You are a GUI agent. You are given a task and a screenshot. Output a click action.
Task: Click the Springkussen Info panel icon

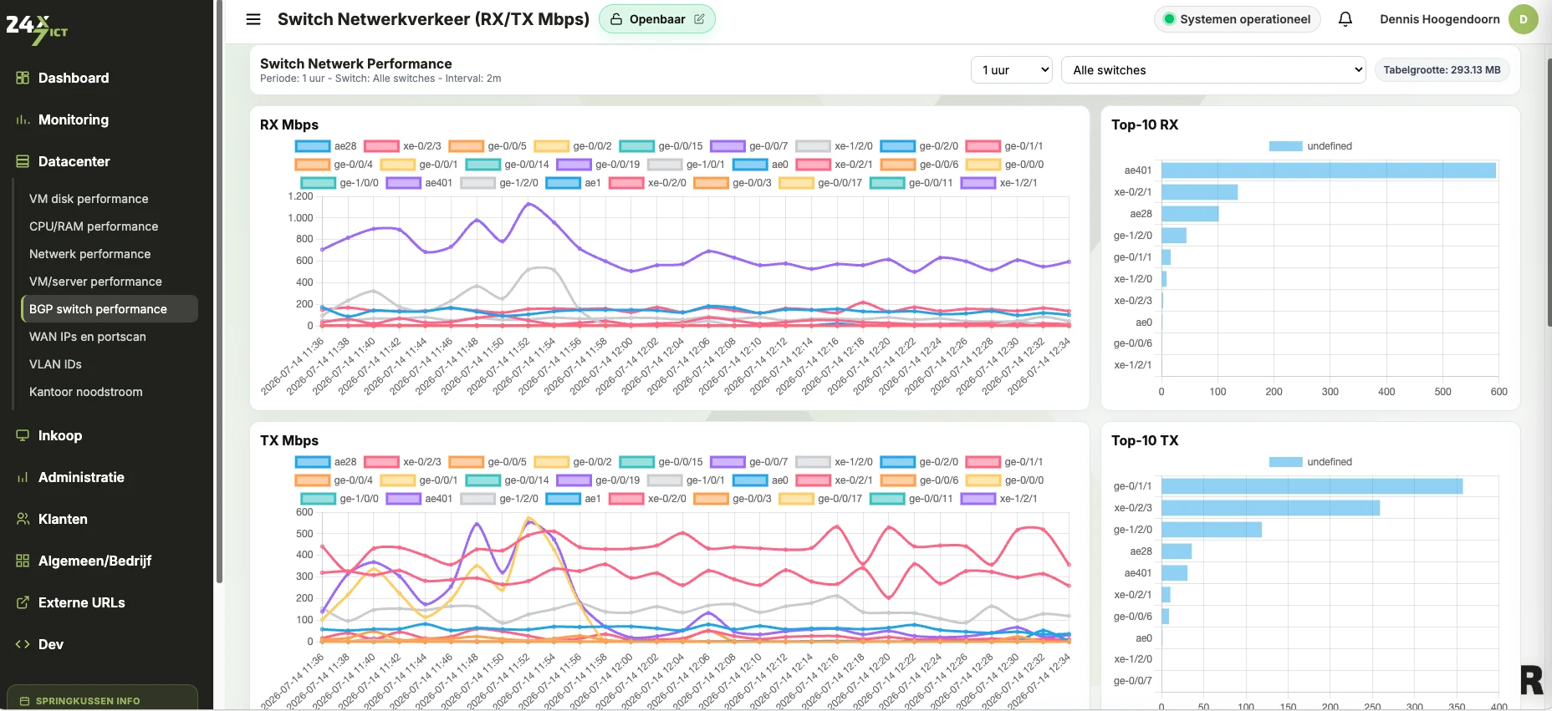click(x=24, y=701)
